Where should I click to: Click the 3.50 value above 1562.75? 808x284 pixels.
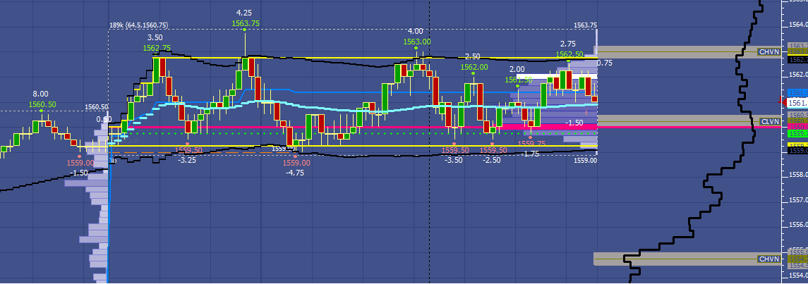[155, 37]
